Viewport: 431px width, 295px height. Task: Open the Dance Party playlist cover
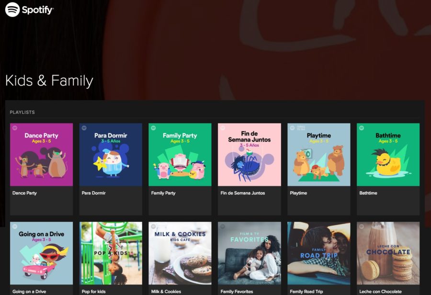pyautogui.click(x=42, y=155)
